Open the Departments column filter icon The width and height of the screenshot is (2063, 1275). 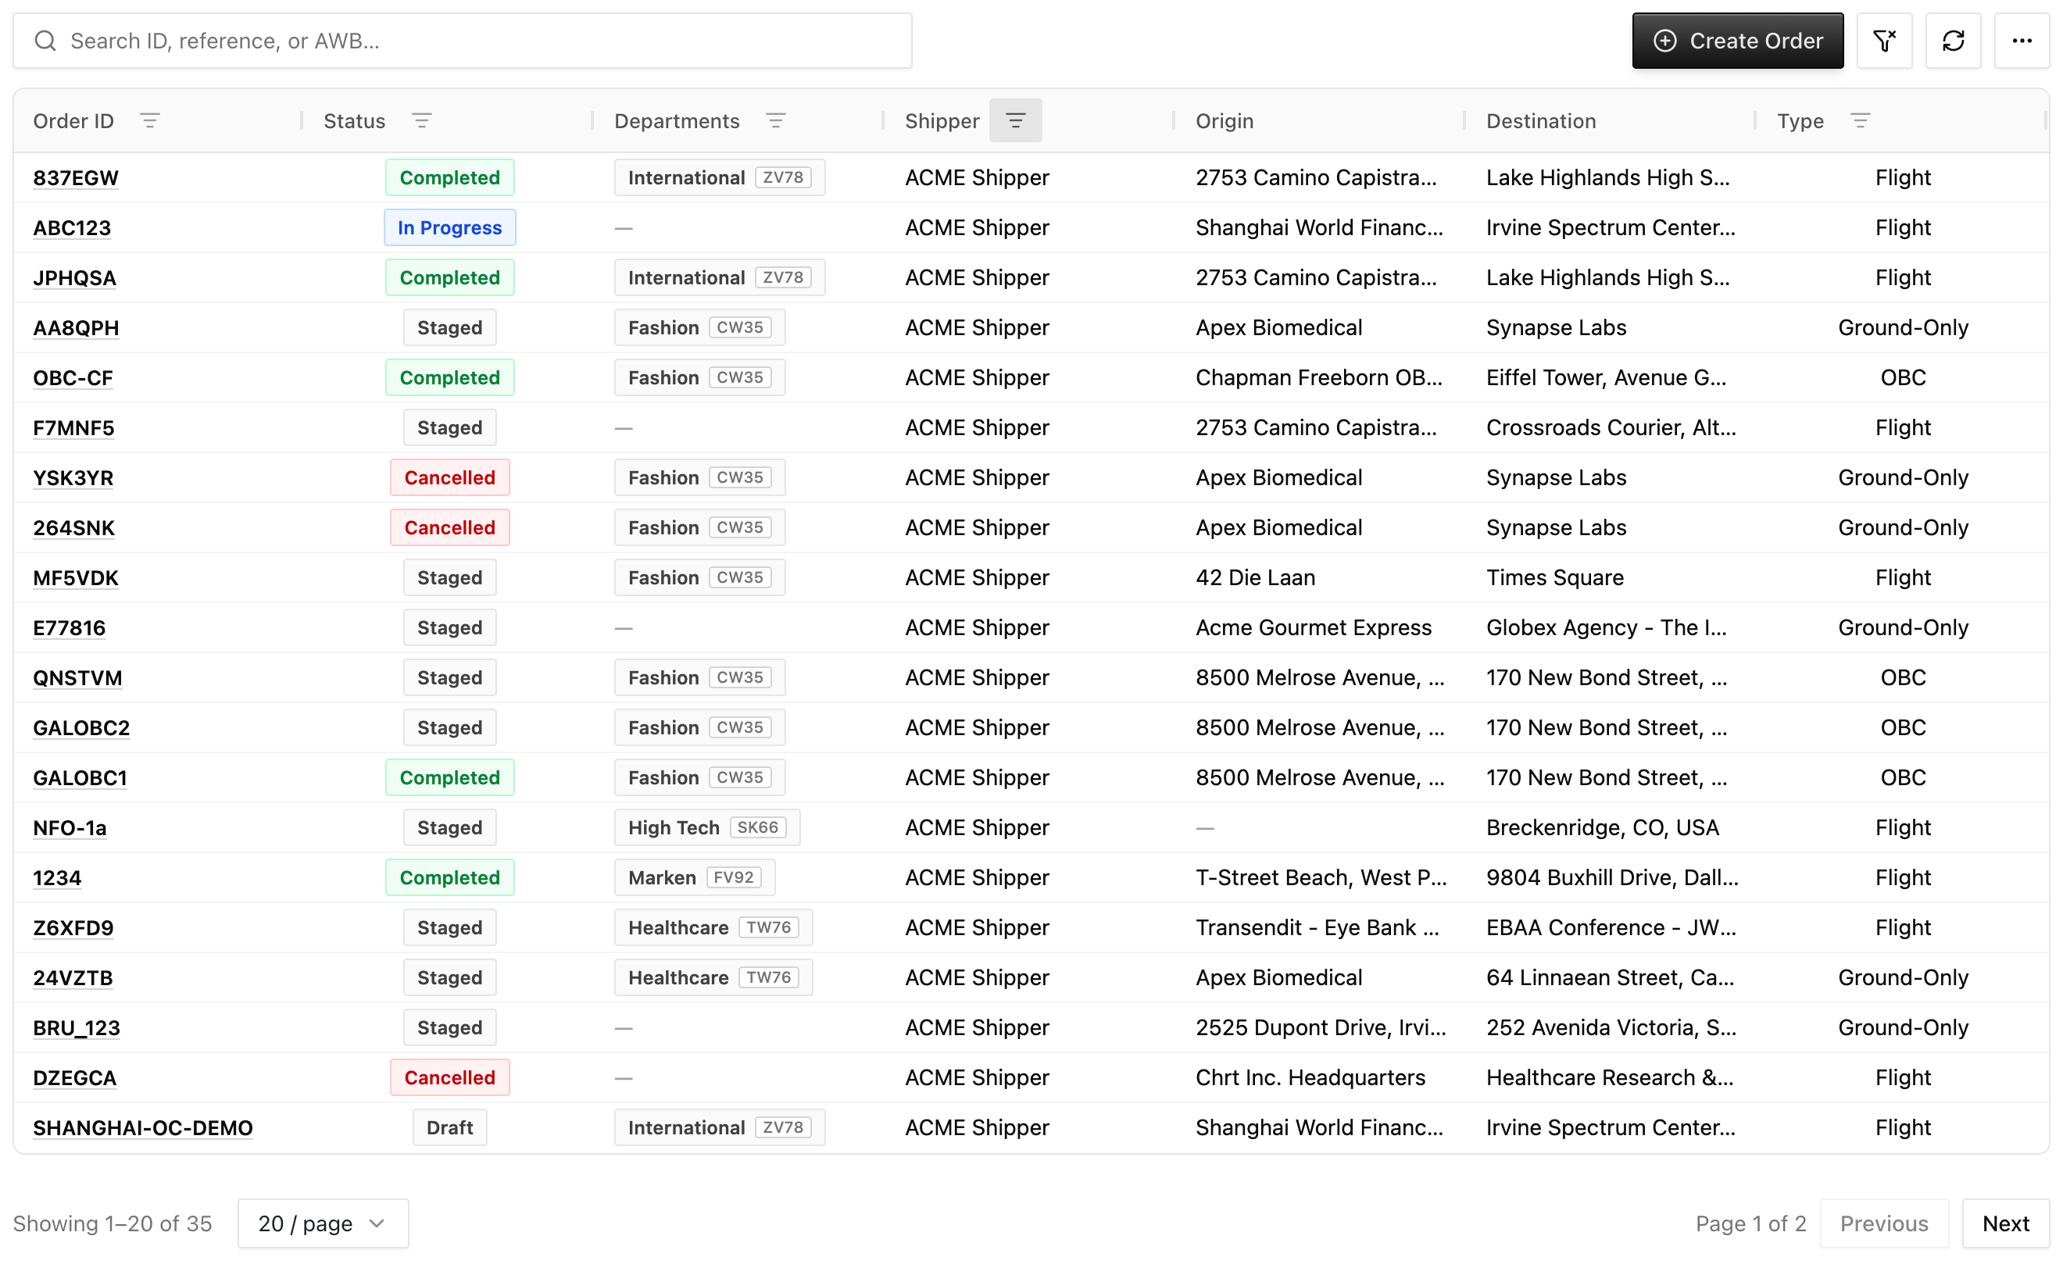tap(775, 120)
